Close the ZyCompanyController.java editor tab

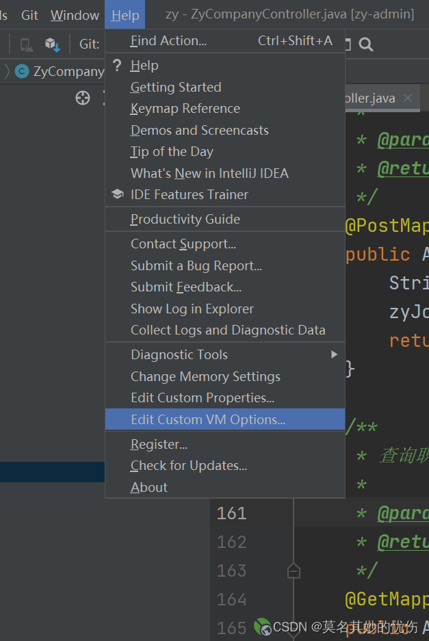408,98
